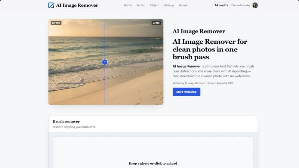
Task: Open the About nav item
Action: pyautogui.click(x=183, y=5)
